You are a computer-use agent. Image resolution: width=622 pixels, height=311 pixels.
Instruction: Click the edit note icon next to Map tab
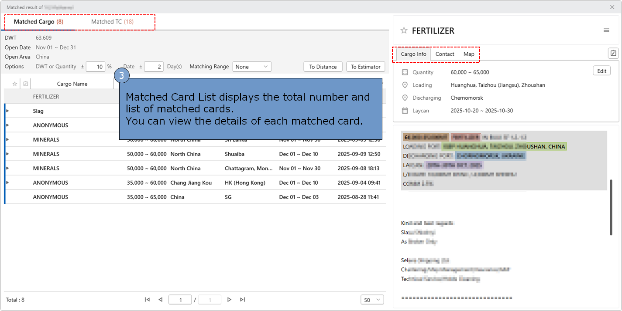coord(613,54)
